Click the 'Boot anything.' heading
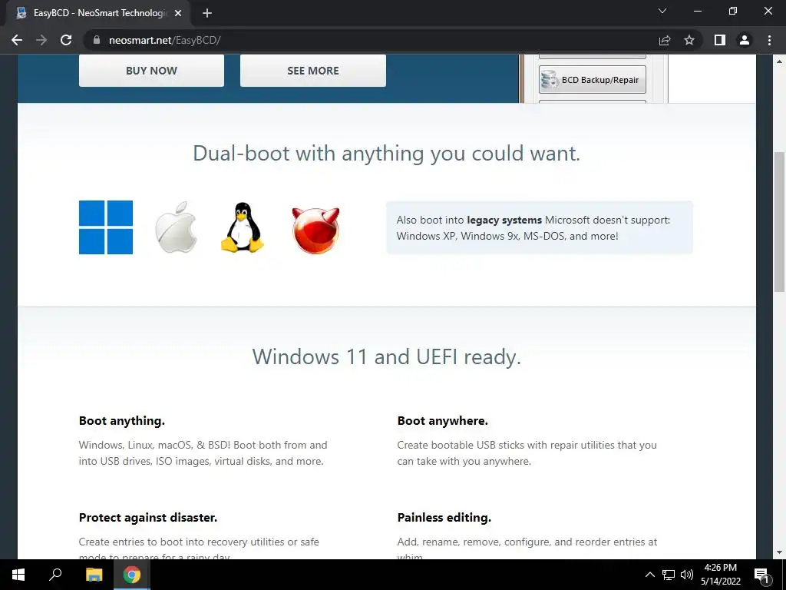 [122, 420]
